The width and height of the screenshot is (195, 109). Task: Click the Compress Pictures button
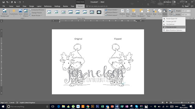[x=37, y=10]
